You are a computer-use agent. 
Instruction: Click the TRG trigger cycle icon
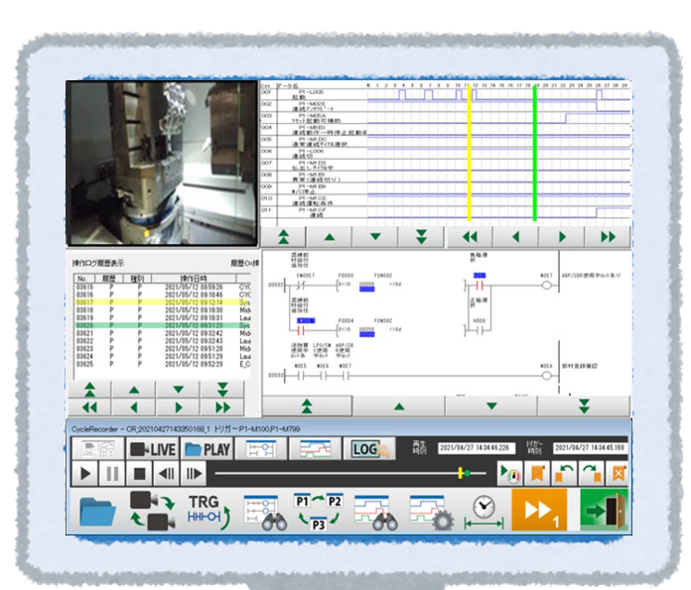pos(208,511)
